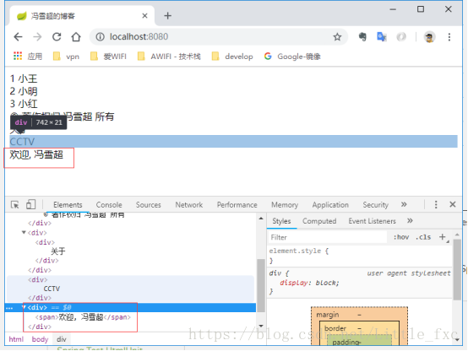Click the margin box in box model
This screenshot has height=351, width=468.
point(328,315)
